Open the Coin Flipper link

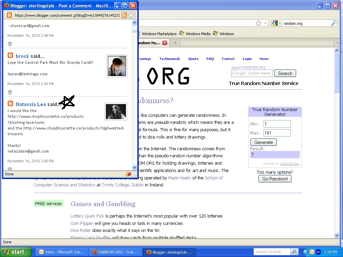[82, 223]
